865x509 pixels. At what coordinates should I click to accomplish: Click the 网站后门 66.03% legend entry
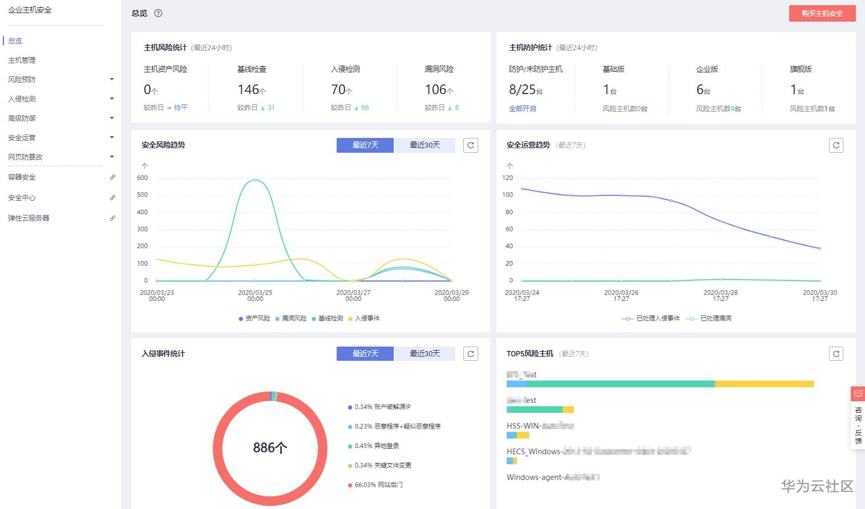[x=375, y=485]
